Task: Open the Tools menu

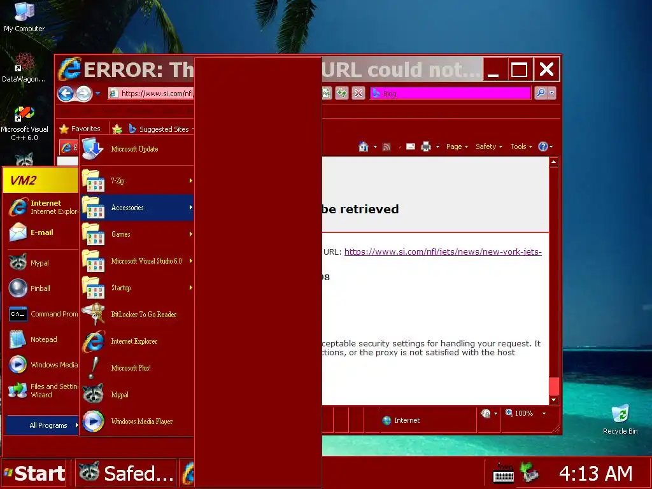Action: (521, 146)
